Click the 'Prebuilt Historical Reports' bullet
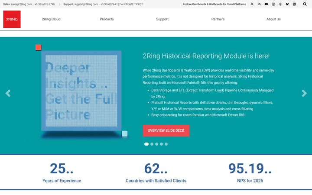This screenshot has width=312, height=195. 212,106
